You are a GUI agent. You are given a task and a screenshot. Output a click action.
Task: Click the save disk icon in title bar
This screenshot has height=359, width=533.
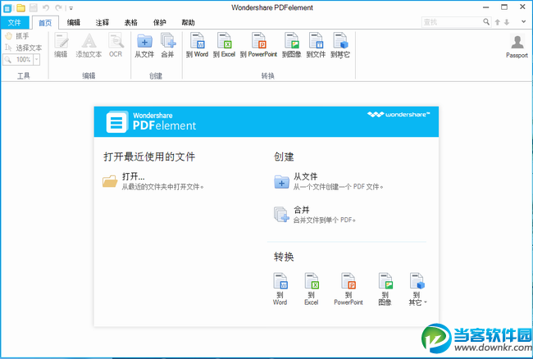point(34,8)
